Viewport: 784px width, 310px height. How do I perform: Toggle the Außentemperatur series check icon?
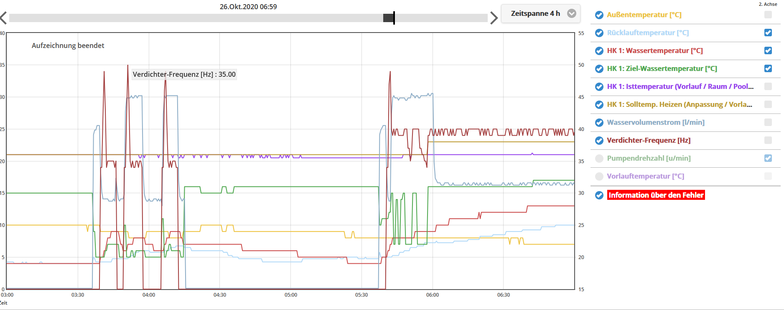pyautogui.click(x=599, y=15)
